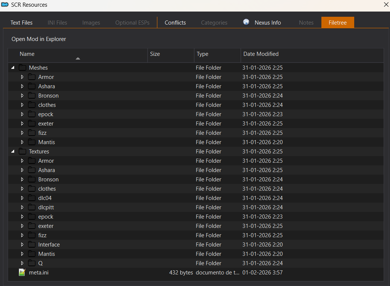The width and height of the screenshot is (390, 286).
Task: Expand Bronson folder under Meshes
Action: pyautogui.click(x=22, y=96)
